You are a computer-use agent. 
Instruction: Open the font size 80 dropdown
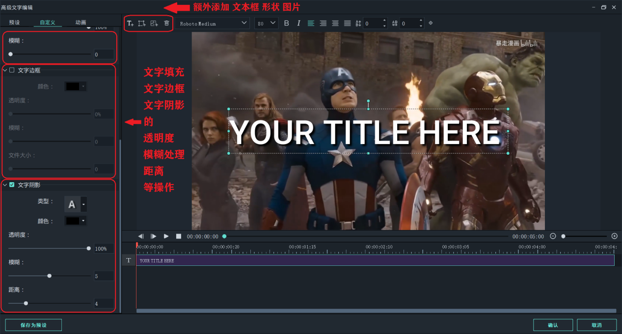pyautogui.click(x=267, y=23)
